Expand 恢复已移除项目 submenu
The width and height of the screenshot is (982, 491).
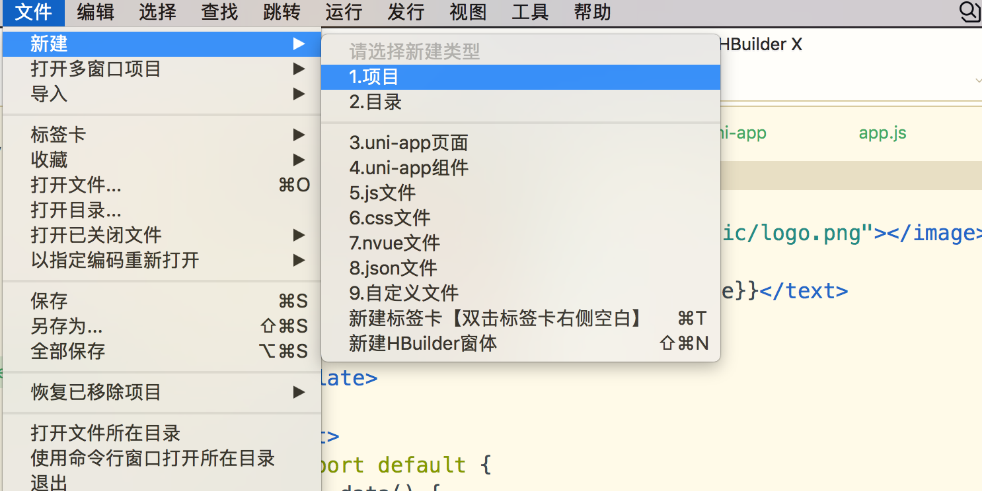pos(162,393)
